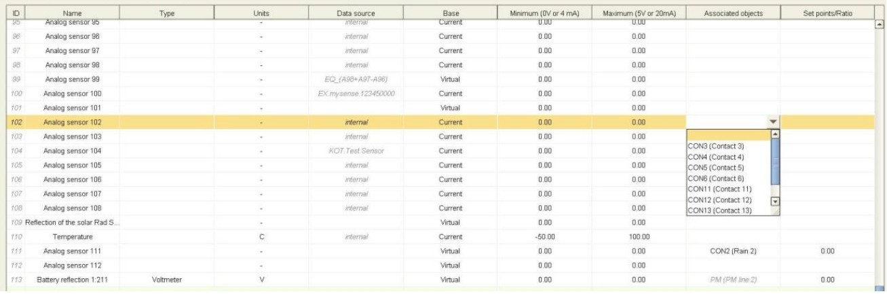This screenshot has width=887, height=298.
Task: Click KOT:Test Sensor data source cell
Action: click(x=355, y=151)
